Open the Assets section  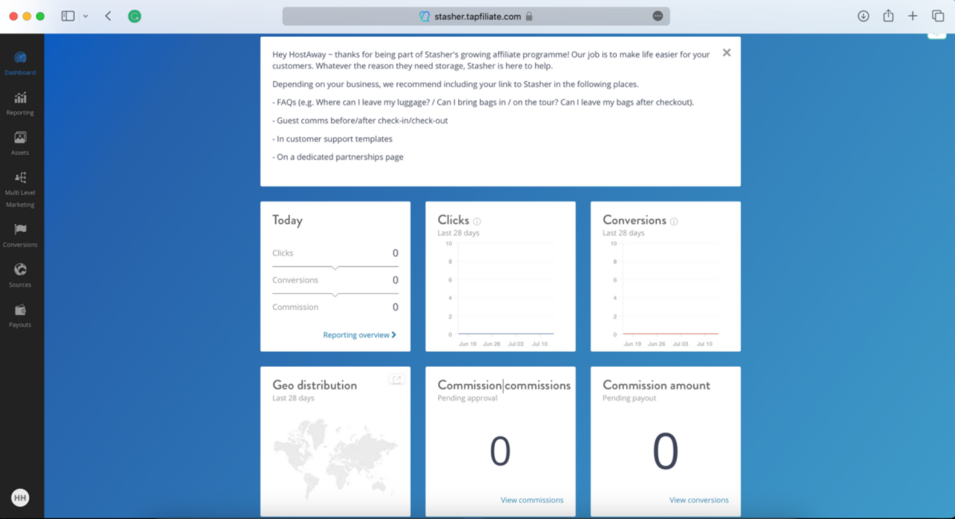20,144
